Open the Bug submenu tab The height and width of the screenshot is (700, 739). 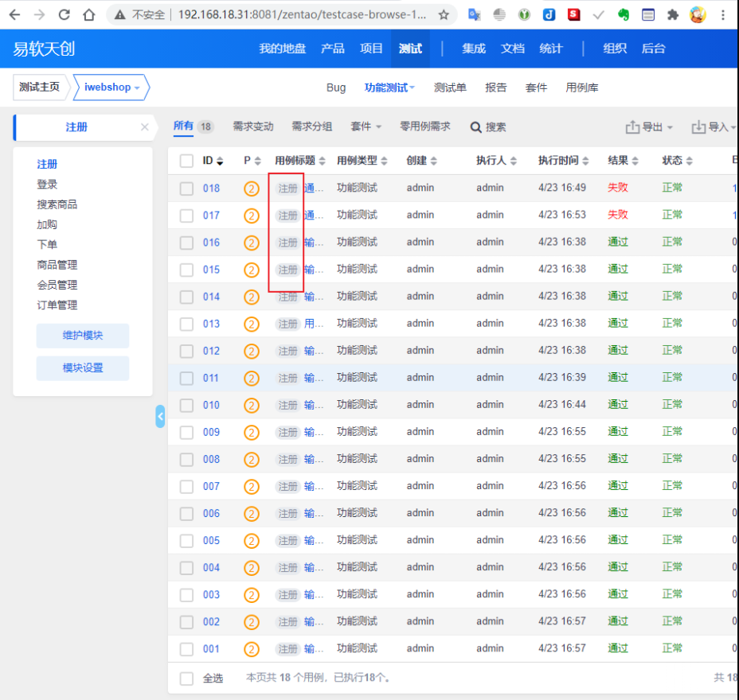(336, 87)
